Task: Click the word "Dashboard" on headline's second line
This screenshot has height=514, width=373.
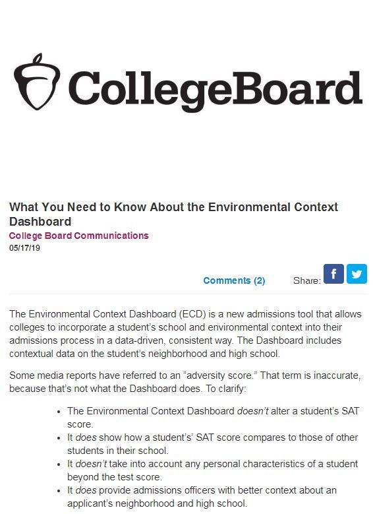Action: click(40, 222)
